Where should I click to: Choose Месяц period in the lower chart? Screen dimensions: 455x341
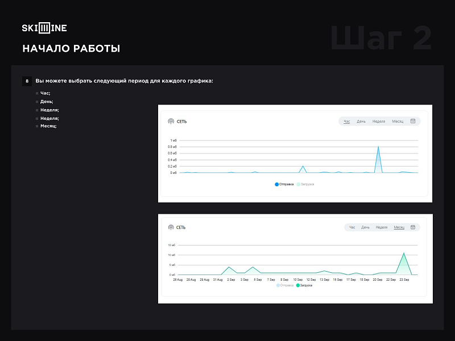coord(399,227)
